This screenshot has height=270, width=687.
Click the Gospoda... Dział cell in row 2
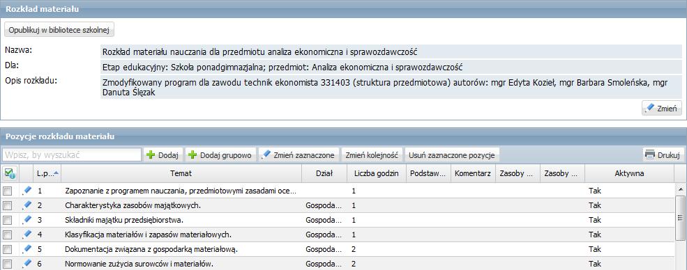click(323, 205)
